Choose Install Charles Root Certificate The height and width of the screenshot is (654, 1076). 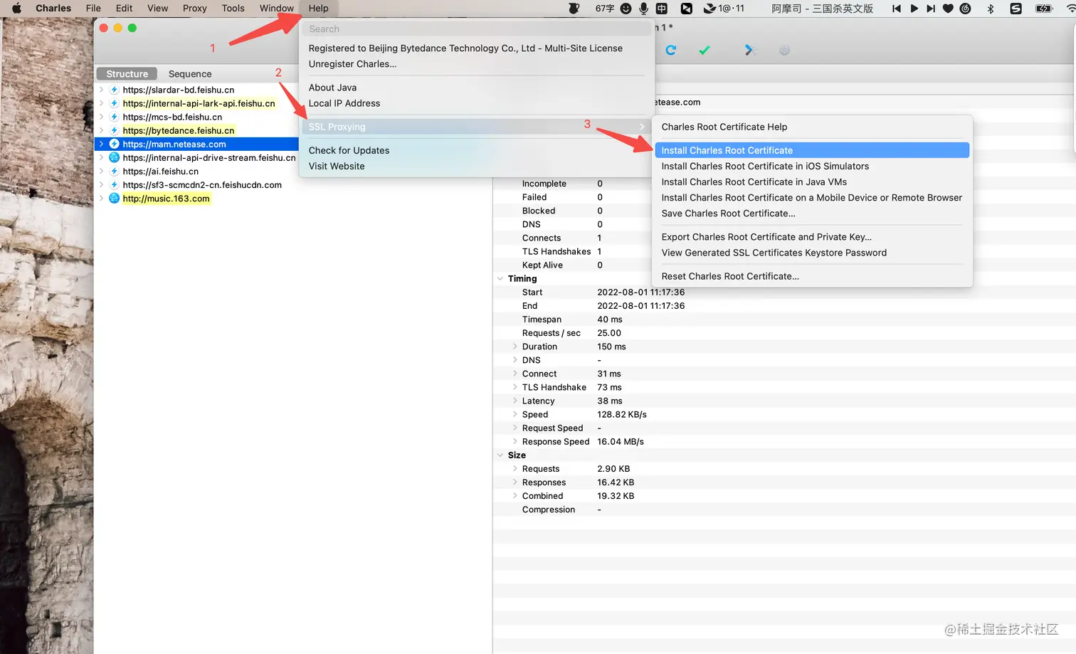click(x=812, y=150)
